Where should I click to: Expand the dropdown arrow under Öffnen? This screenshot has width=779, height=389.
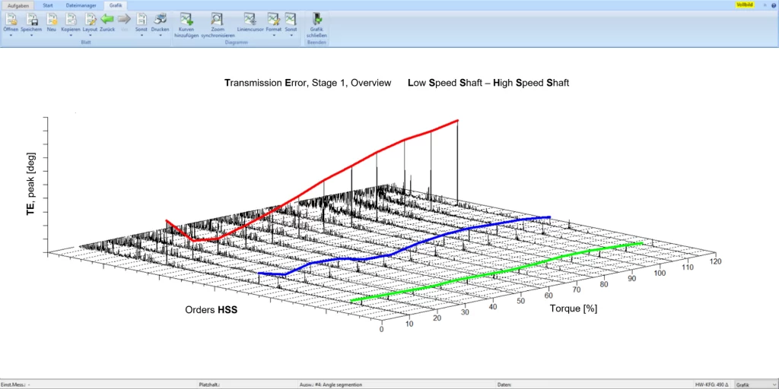click(11, 35)
